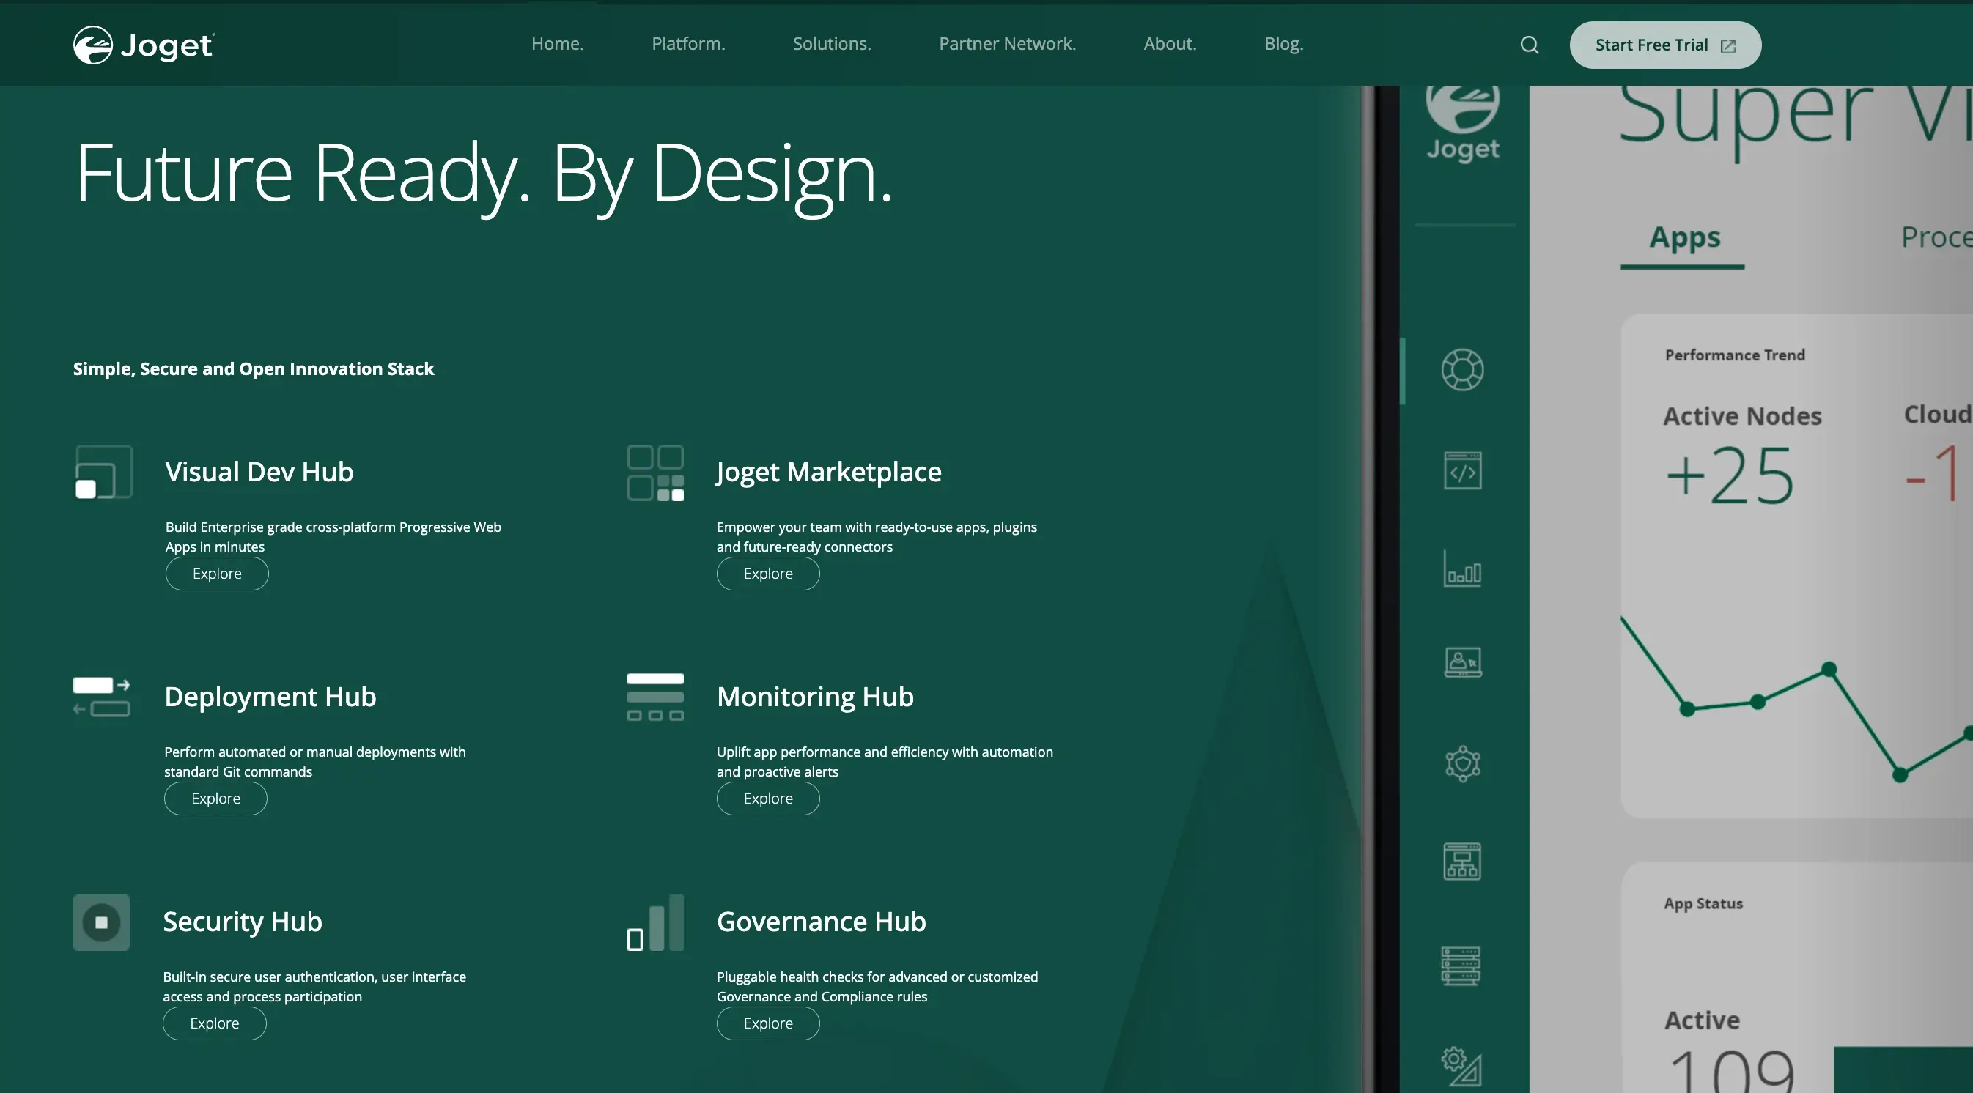Click the Visual Dev Hub heading
1973x1093 pixels.
[259, 473]
